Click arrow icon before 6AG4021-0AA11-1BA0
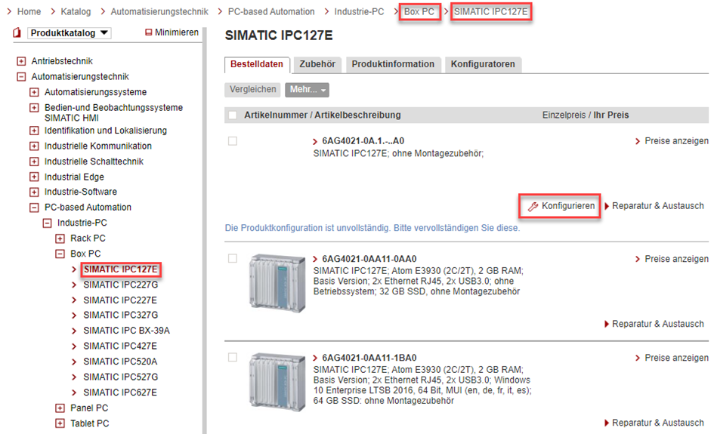This screenshot has height=434, width=714. pyautogui.click(x=315, y=359)
